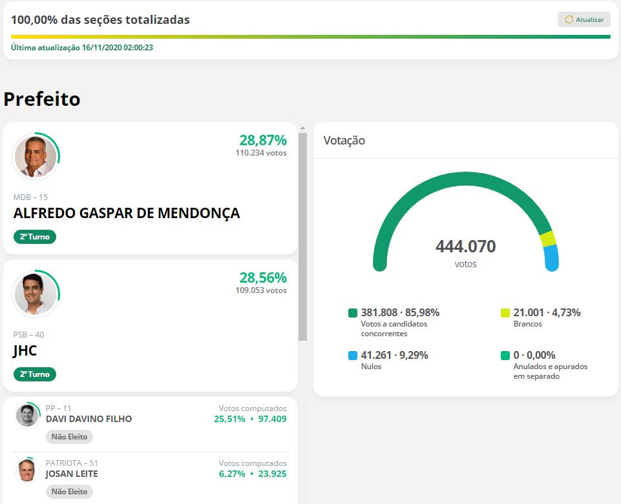Image resolution: width=621 pixels, height=504 pixels.
Task: Click the 444.070 votos gauge total
Action: 465,247
